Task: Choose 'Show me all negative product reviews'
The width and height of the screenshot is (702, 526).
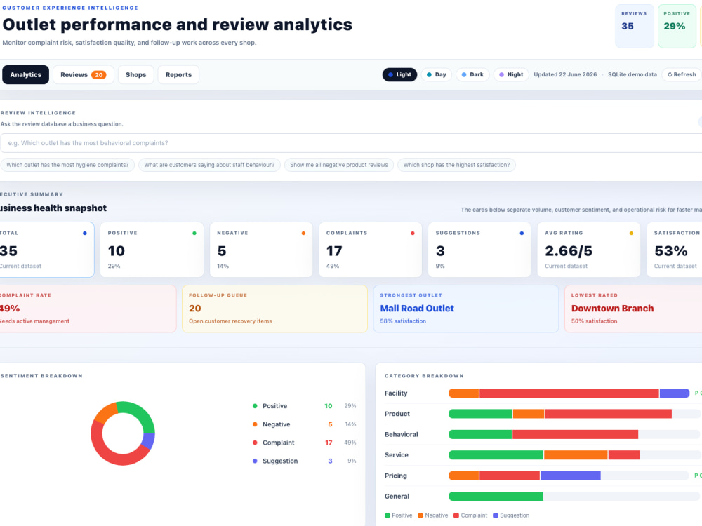Action: tap(339, 165)
